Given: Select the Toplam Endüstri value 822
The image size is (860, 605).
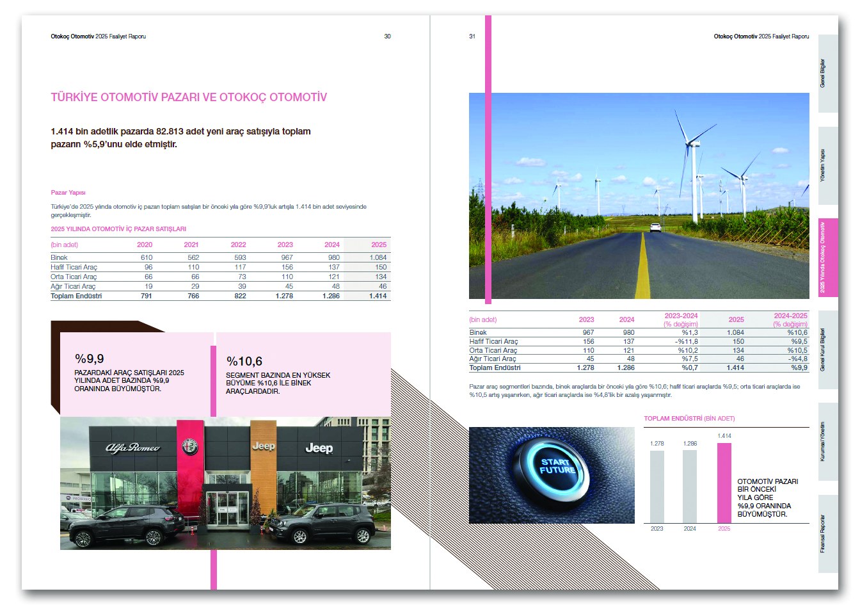Looking at the screenshot, I should [x=240, y=296].
